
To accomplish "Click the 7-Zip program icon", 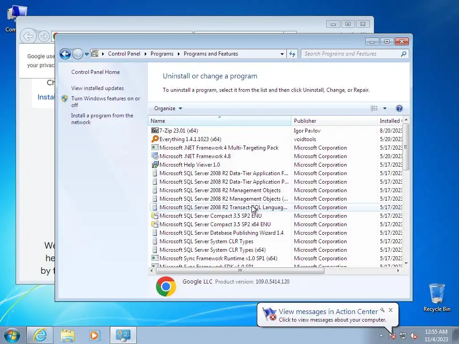I will pos(155,130).
